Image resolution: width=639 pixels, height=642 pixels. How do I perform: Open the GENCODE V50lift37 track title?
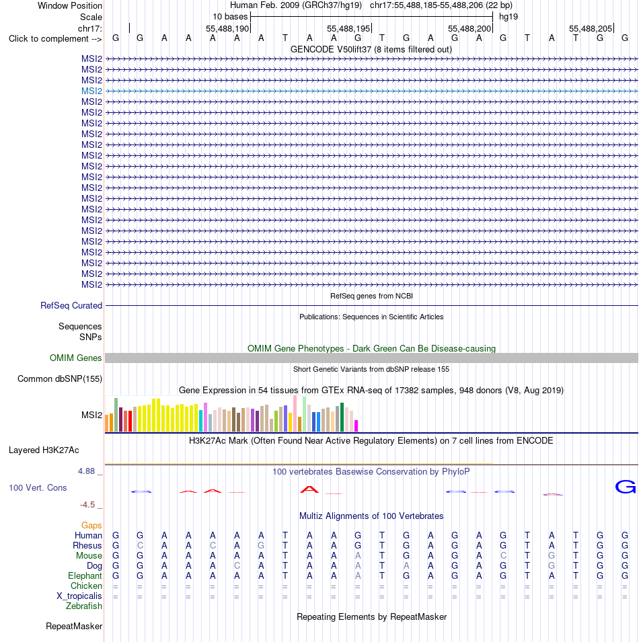point(371,50)
